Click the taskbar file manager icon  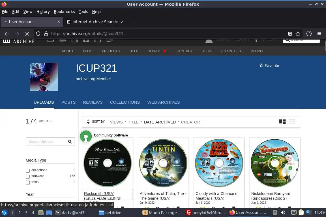41,213
